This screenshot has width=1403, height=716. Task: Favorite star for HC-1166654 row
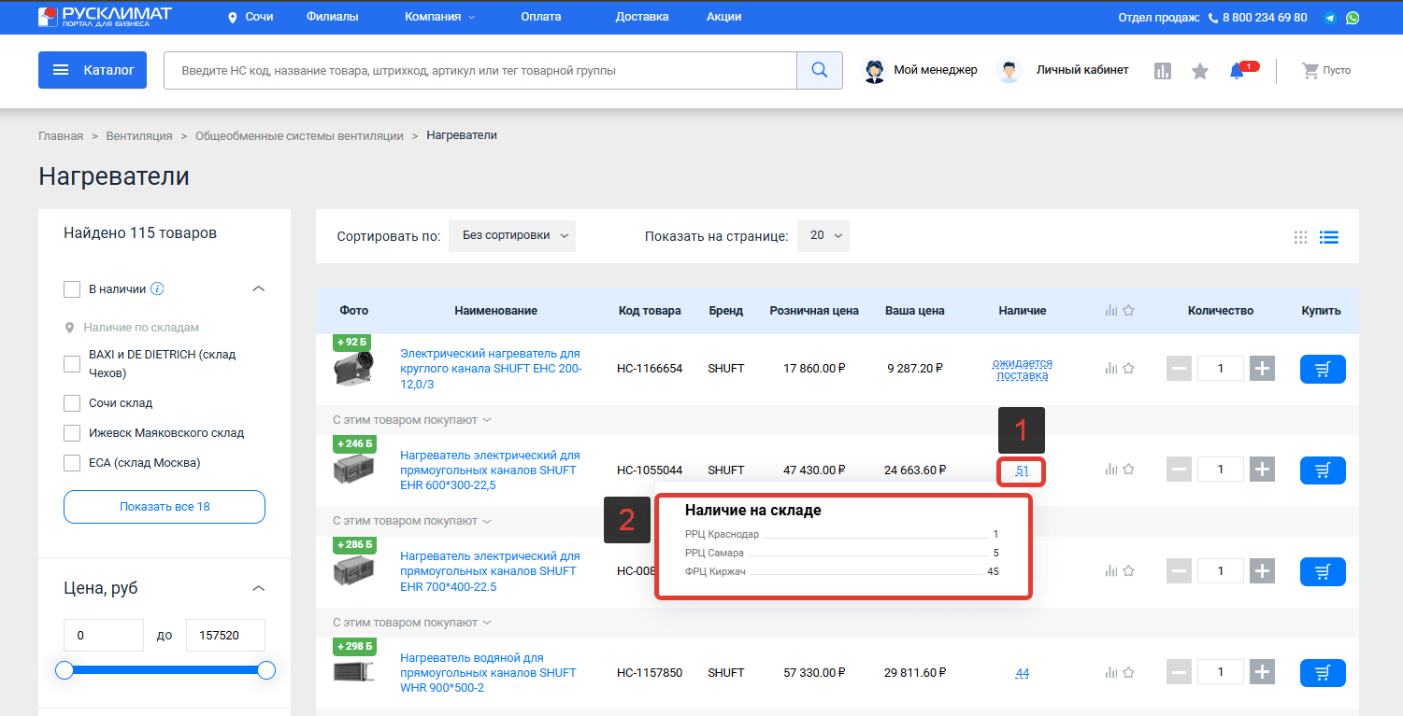pos(1128,369)
